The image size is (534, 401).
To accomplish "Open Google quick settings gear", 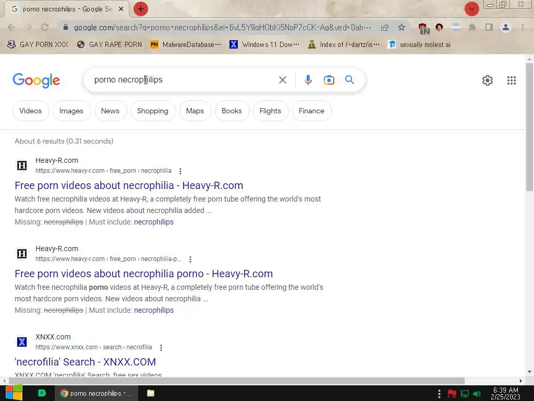I will click(x=488, y=80).
